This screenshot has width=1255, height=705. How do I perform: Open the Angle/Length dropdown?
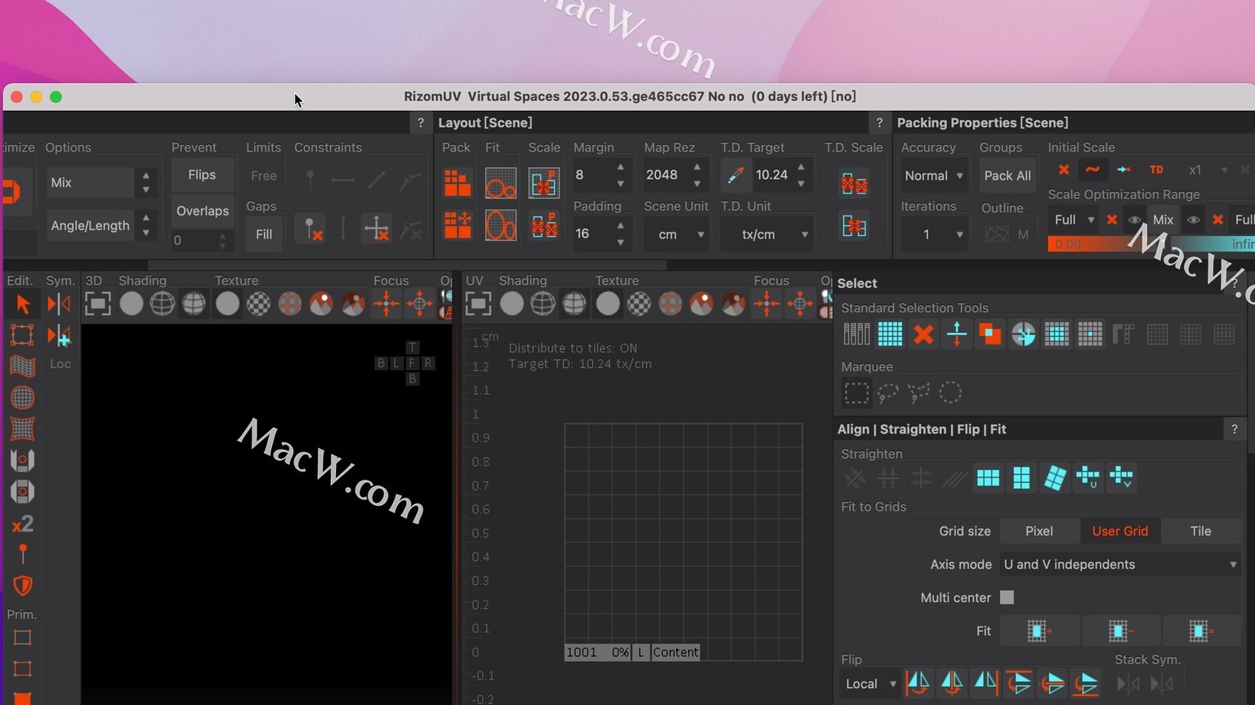pos(101,225)
